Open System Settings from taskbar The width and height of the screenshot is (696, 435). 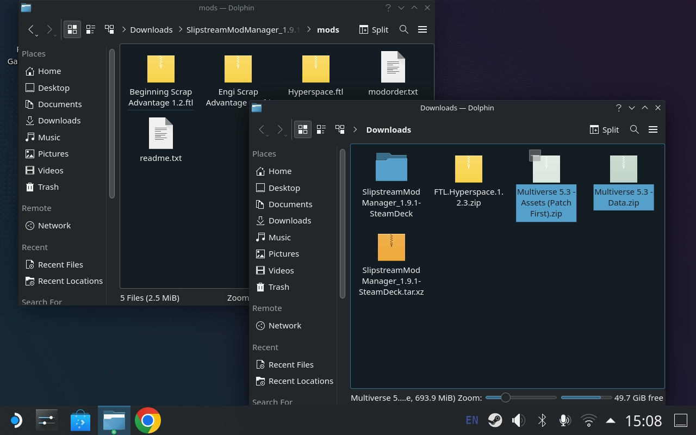[x=47, y=420]
